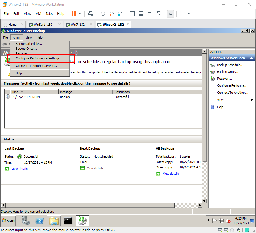This screenshot has width=256, height=233.
Task: Open Server Manager from taskbar
Action: tap(26, 221)
